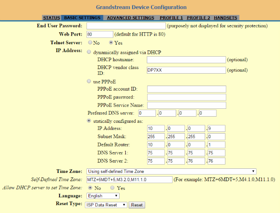
Task: Select Yes for Telnet Server
Action: pyautogui.click(x=111, y=43)
